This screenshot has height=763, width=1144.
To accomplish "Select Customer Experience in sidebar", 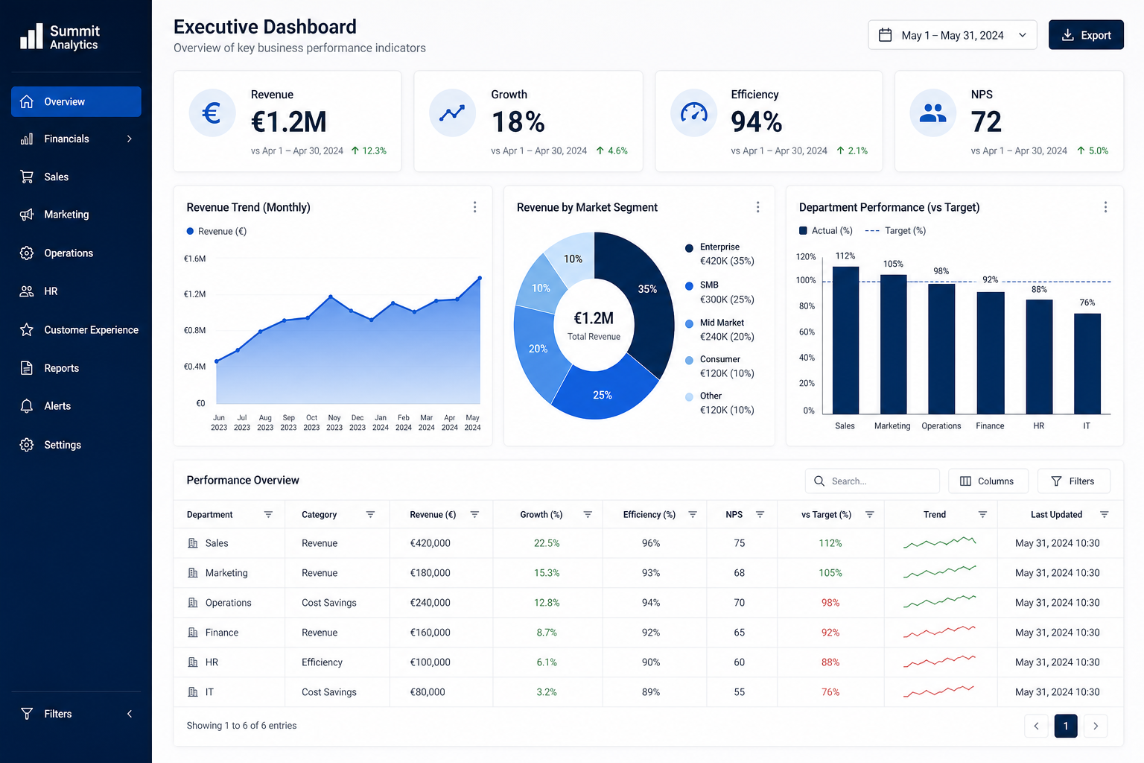I will point(76,330).
